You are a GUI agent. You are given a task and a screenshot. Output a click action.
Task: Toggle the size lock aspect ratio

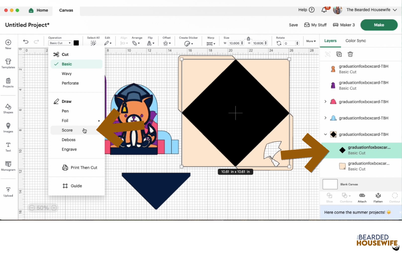pyautogui.click(x=248, y=39)
